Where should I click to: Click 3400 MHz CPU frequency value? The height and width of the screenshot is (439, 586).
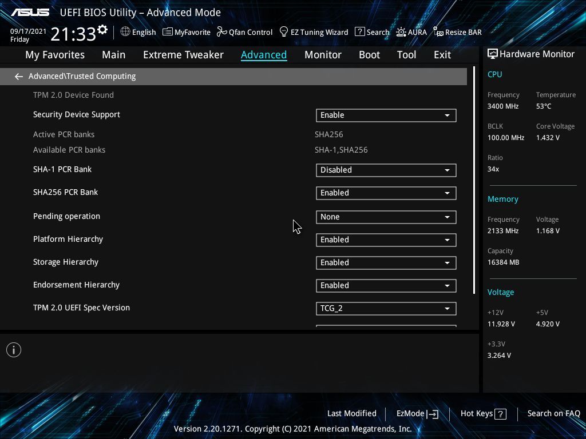pos(502,106)
